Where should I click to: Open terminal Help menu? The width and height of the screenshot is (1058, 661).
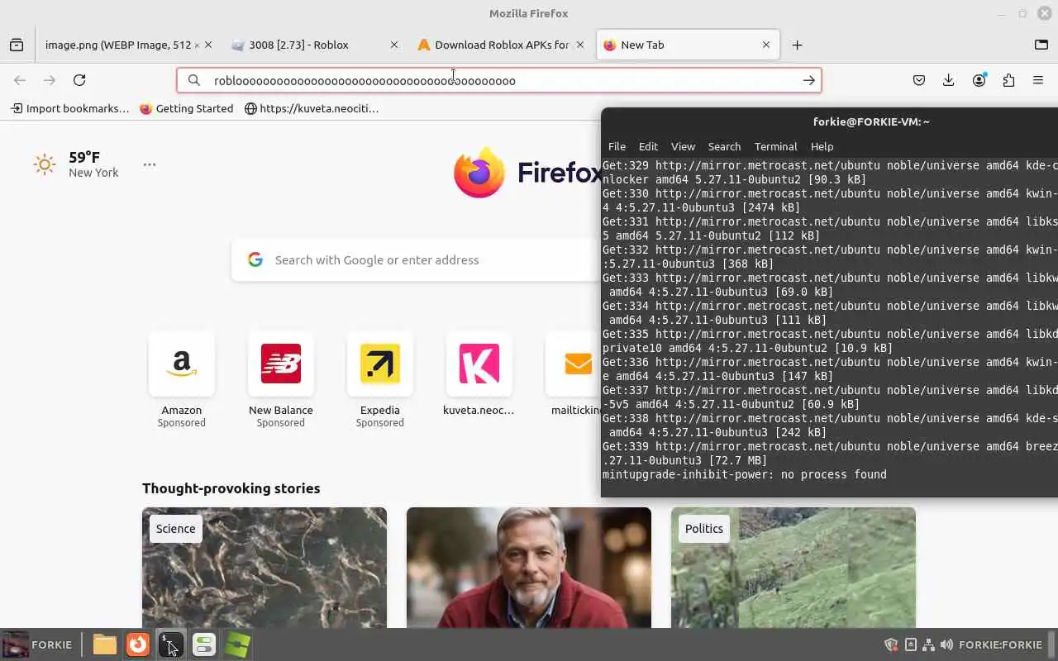click(822, 146)
